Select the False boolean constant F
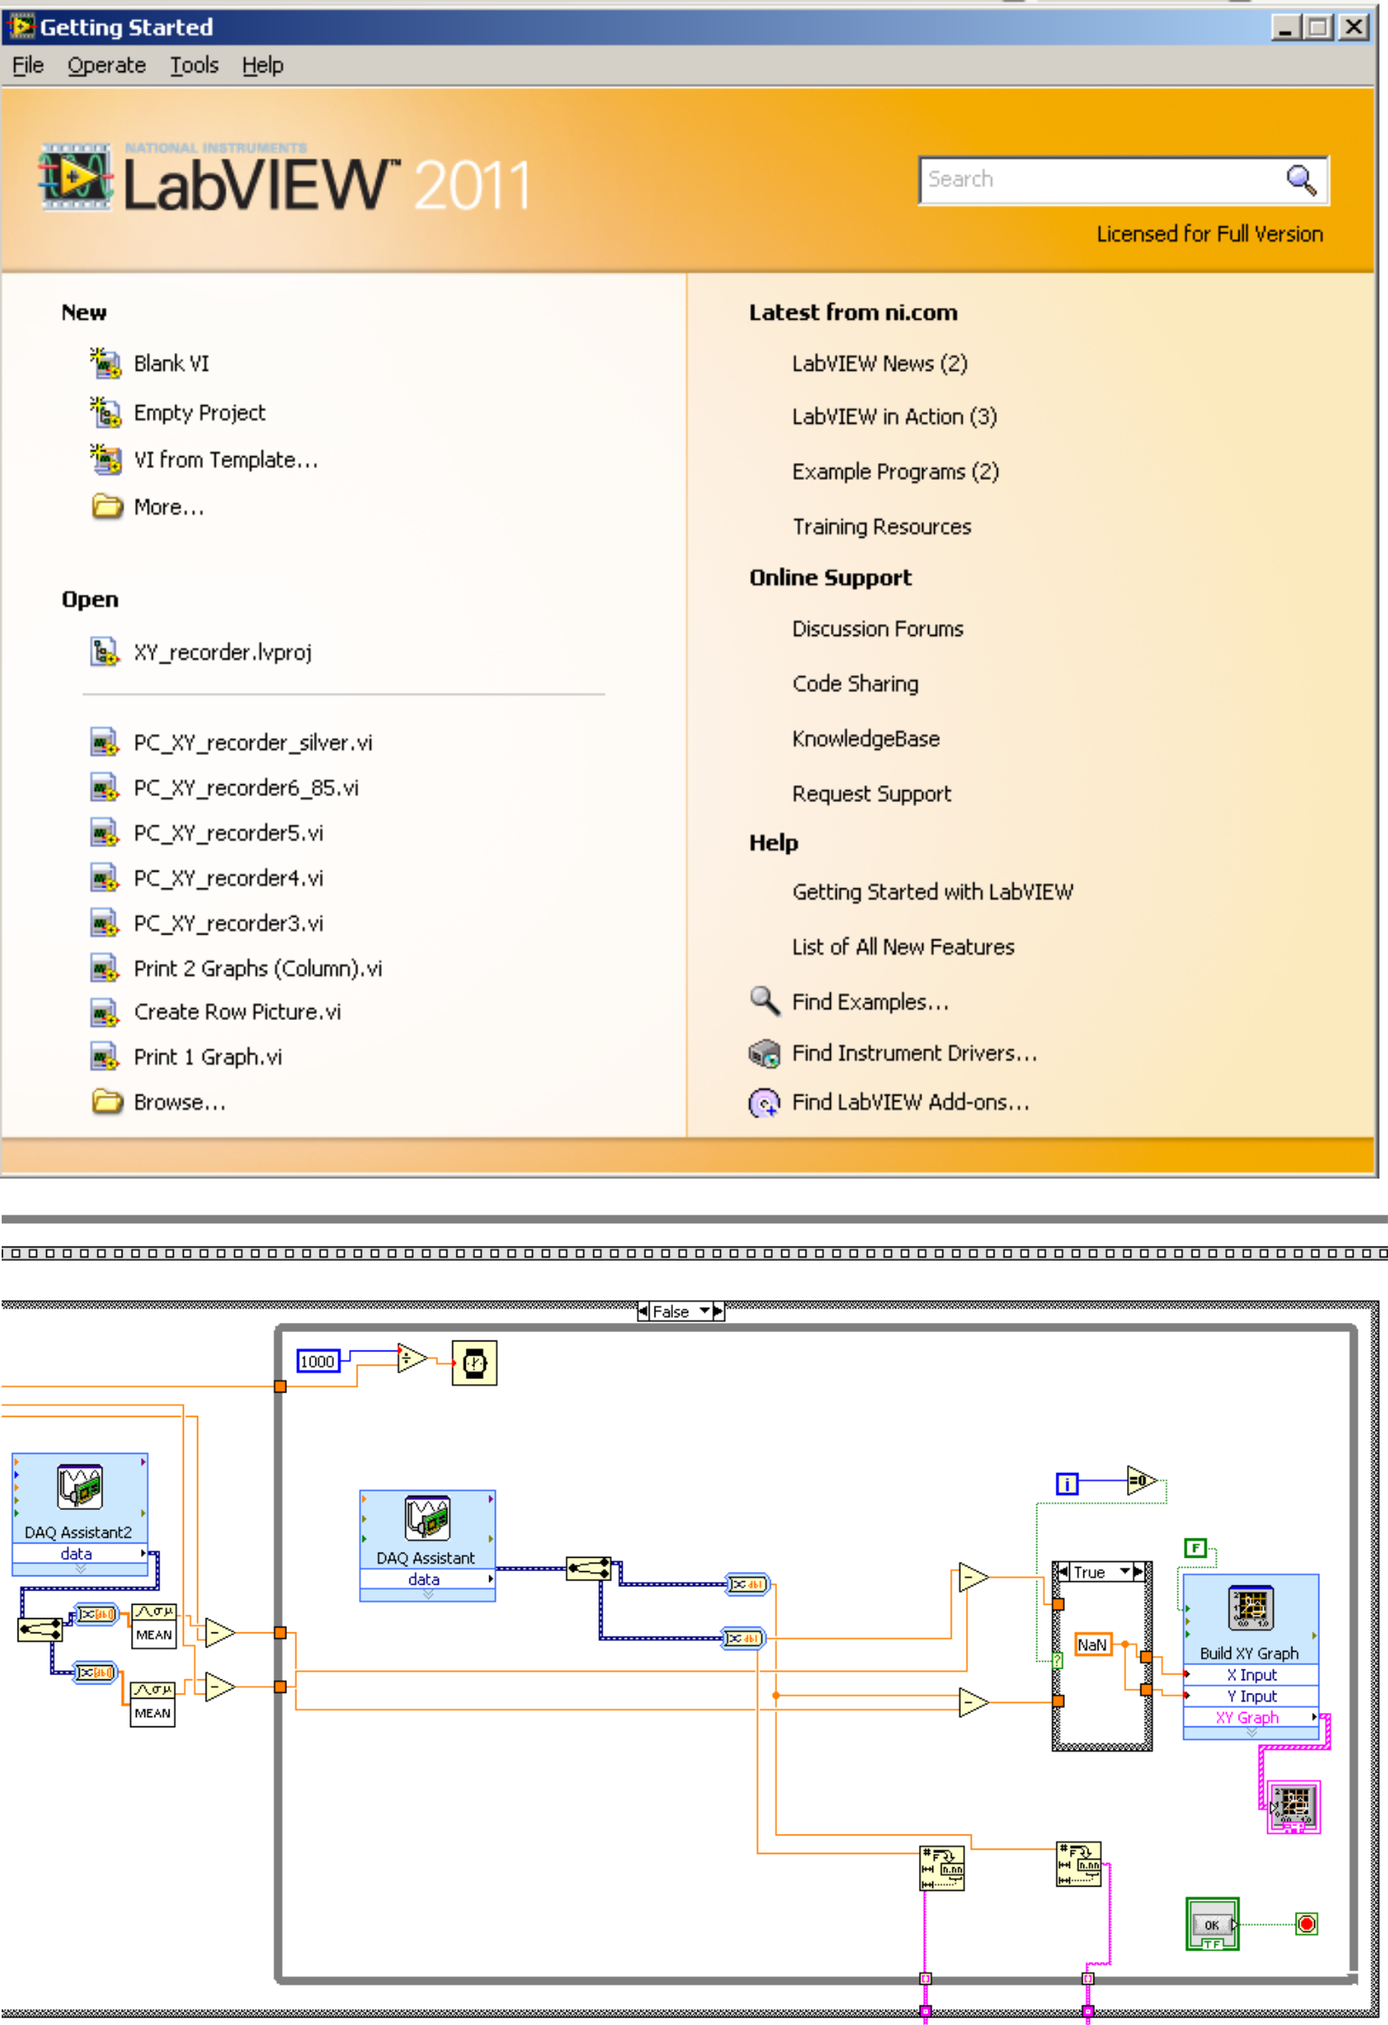Image resolution: width=1388 pixels, height=2025 pixels. (1195, 1549)
